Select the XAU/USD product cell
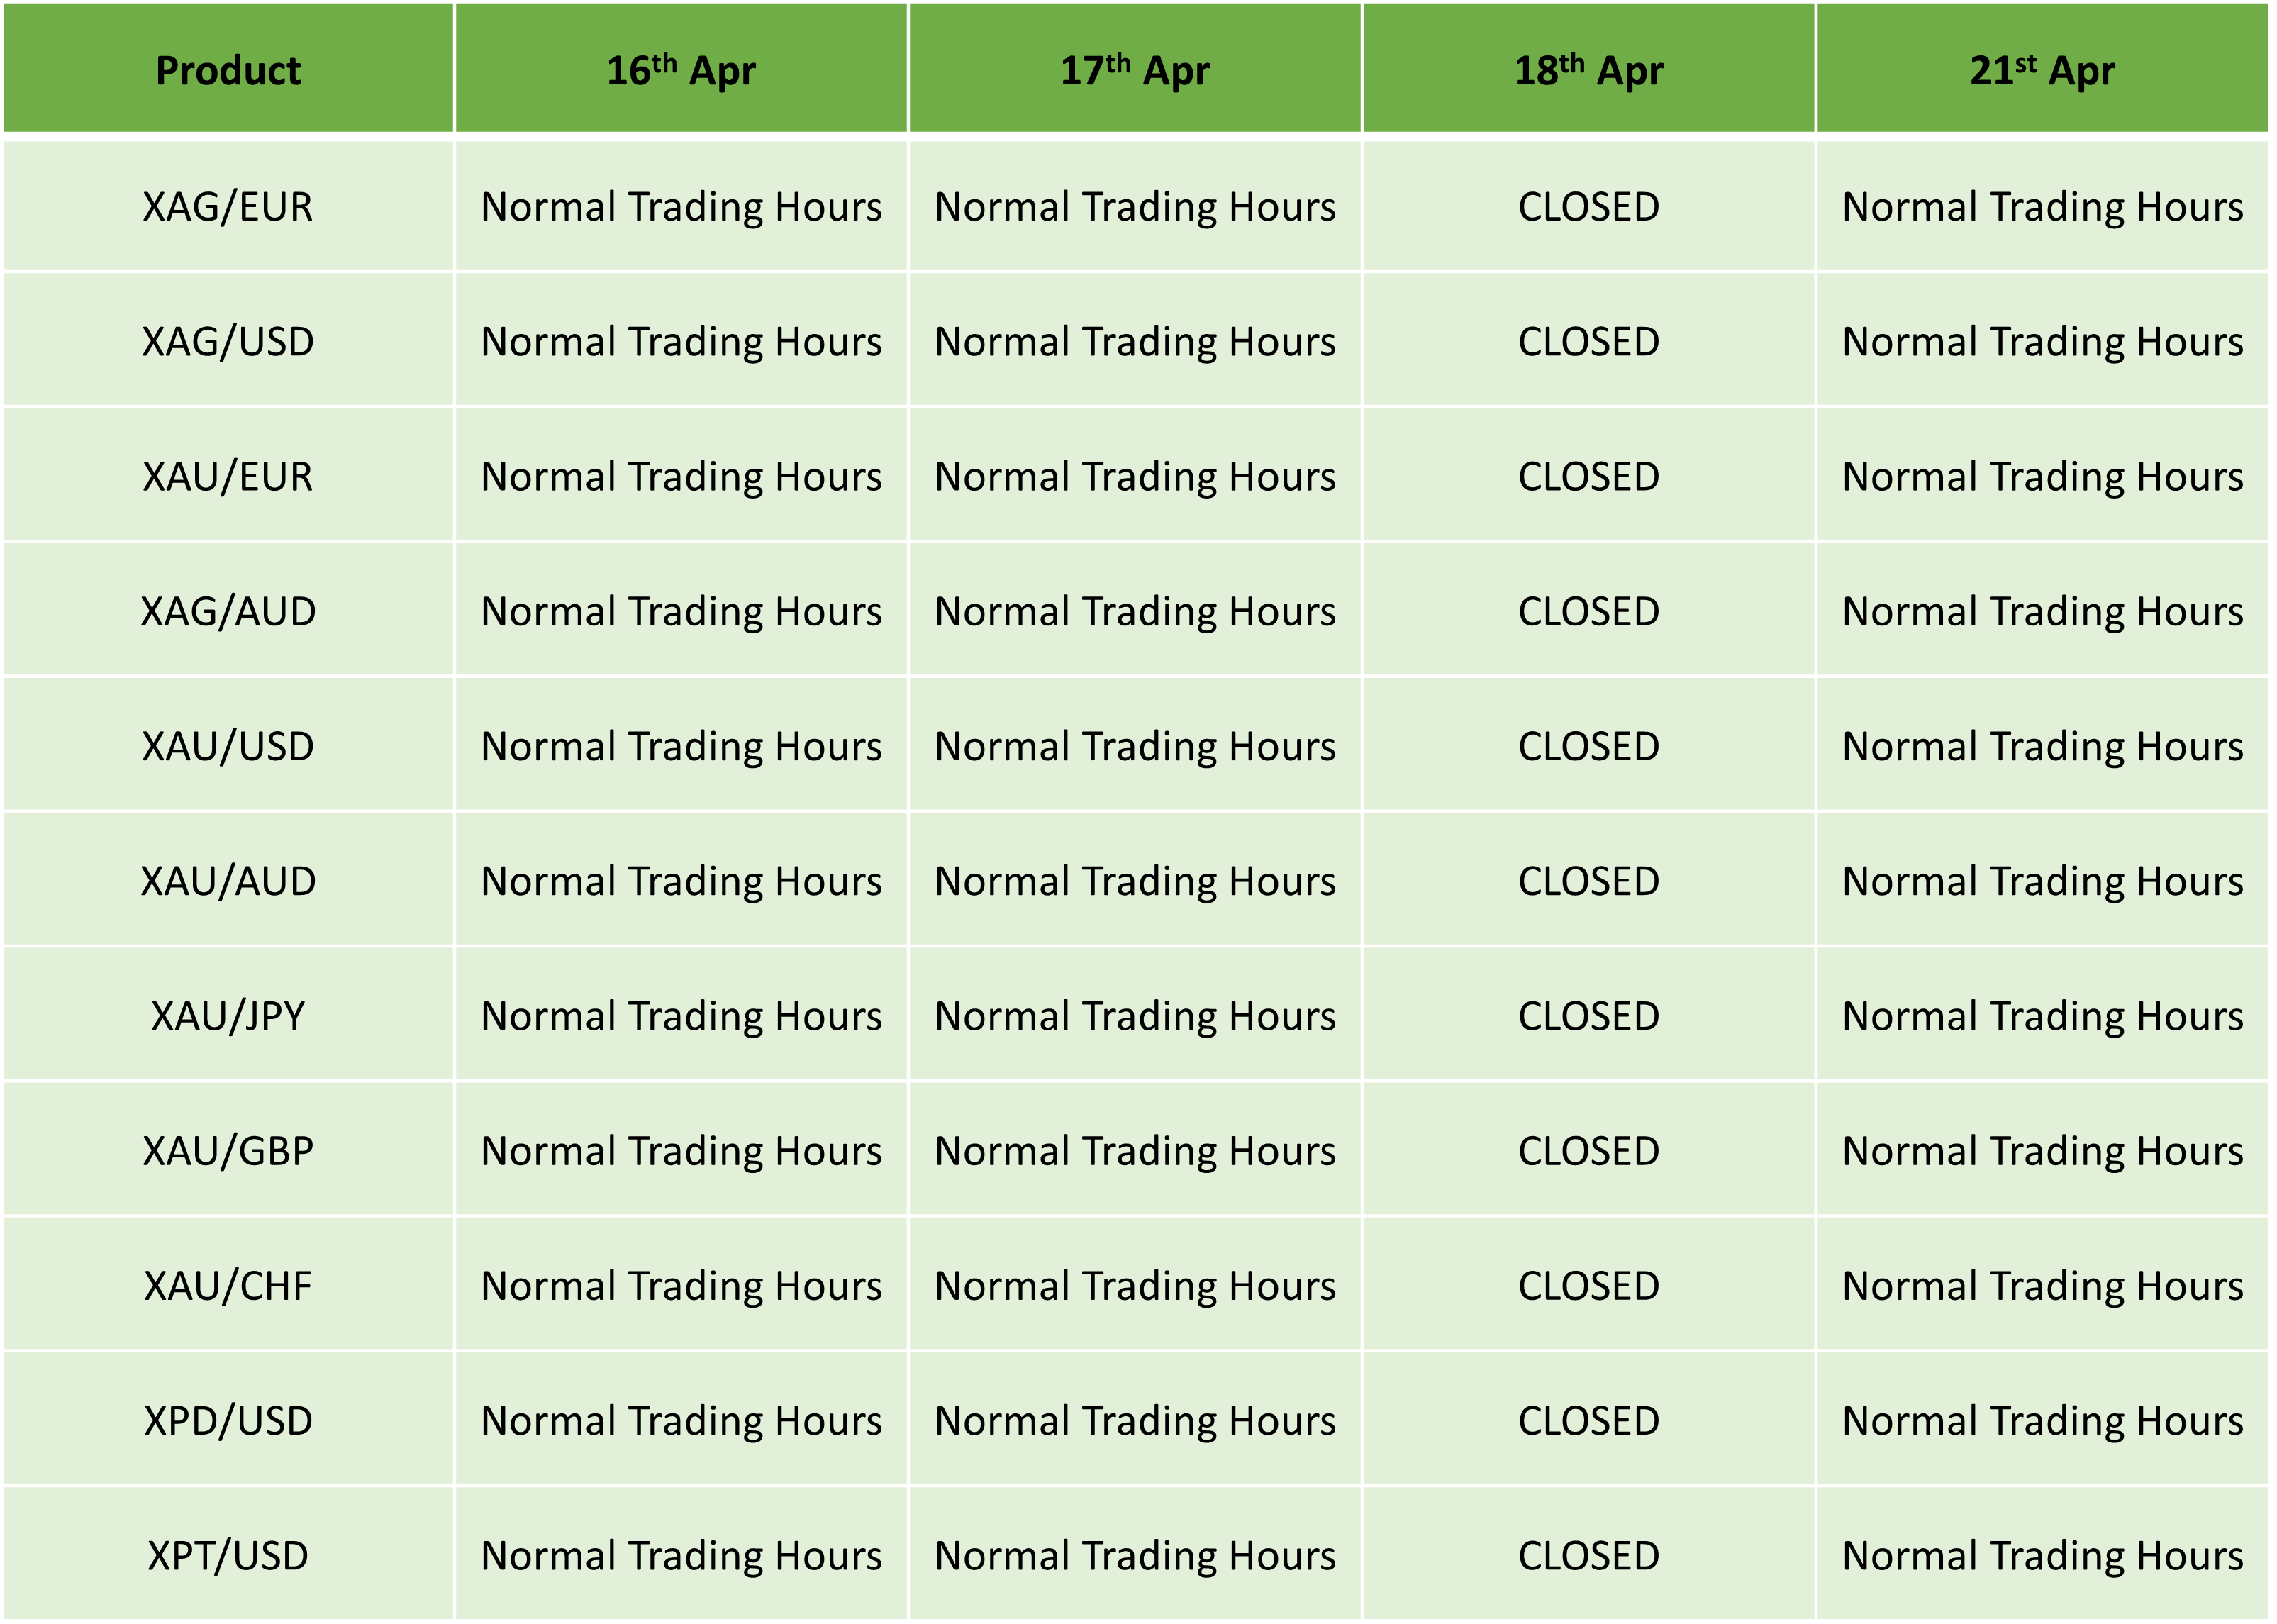Image resolution: width=2277 pixels, height=1624 pixels. pos(228,746)
